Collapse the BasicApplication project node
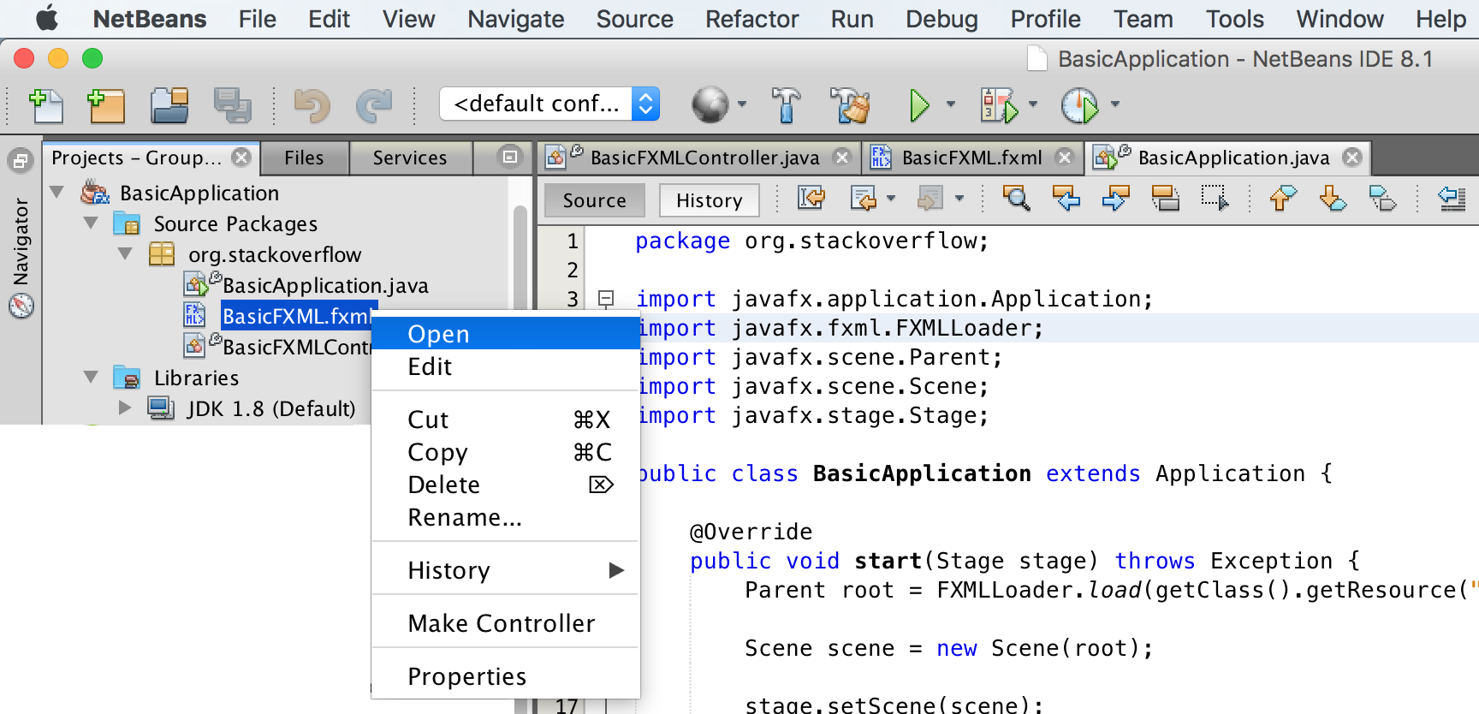 57,193
